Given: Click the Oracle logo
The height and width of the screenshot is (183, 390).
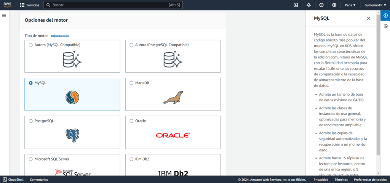Looking at the screenshot, I should (173, 135).
